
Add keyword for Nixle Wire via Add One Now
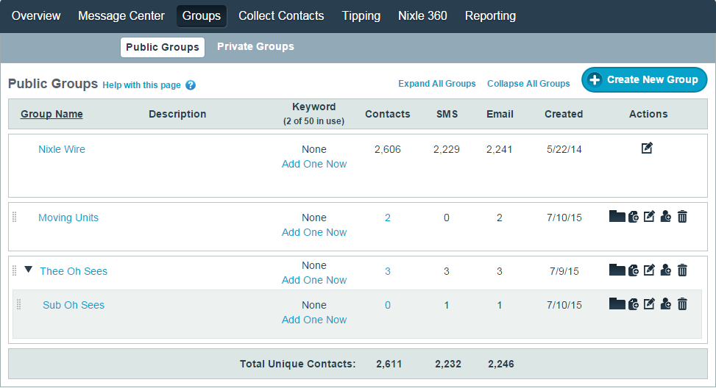pos(314,164)
